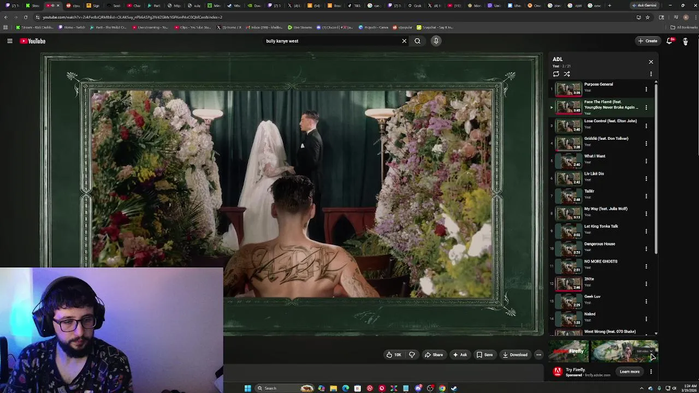
Task: Open options for 'What I Want'
Action: [646, 160]
